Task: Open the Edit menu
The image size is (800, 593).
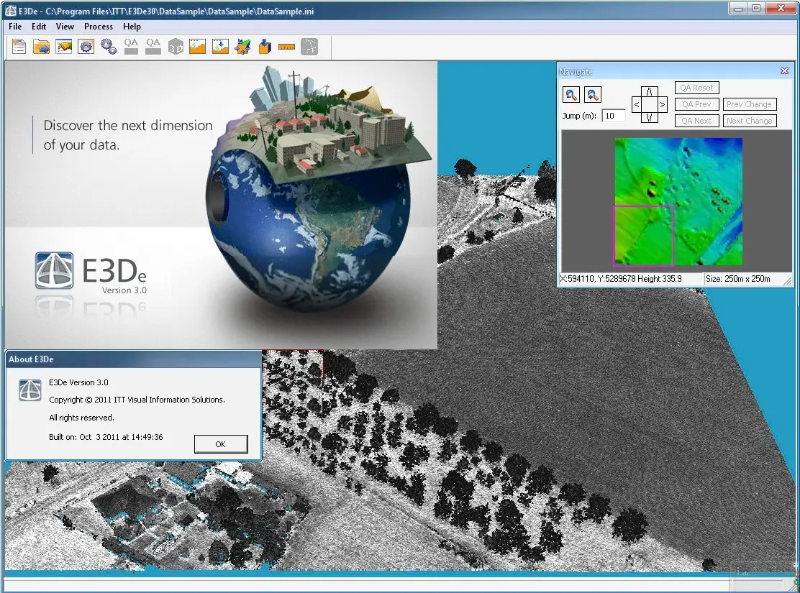Action: (x=39, y=27)
